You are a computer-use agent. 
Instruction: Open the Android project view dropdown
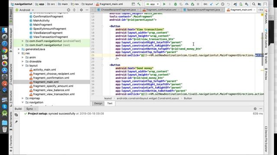click(x=25, y=10)
